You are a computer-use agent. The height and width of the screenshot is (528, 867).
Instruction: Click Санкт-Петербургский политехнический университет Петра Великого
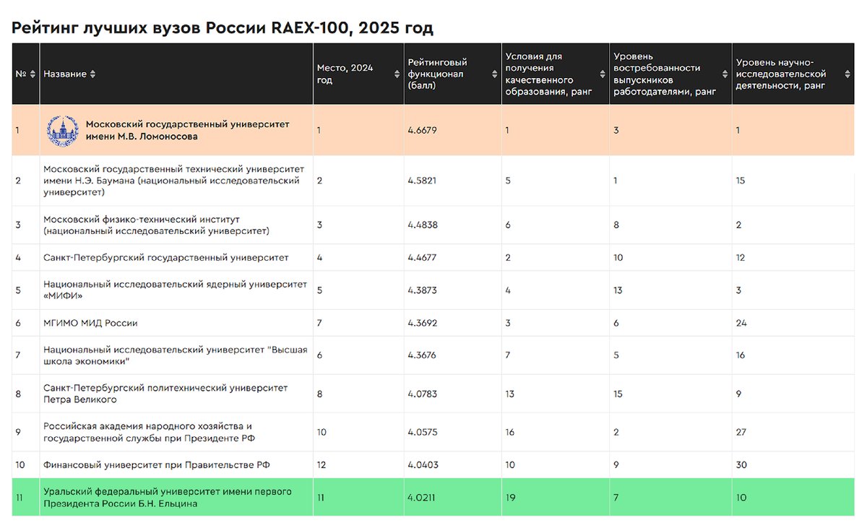[165, 394]
